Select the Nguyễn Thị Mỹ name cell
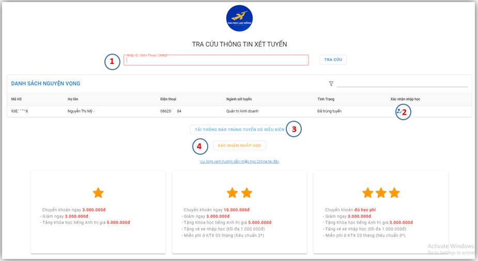Screen dimensions: 478x261 [81, 111]
